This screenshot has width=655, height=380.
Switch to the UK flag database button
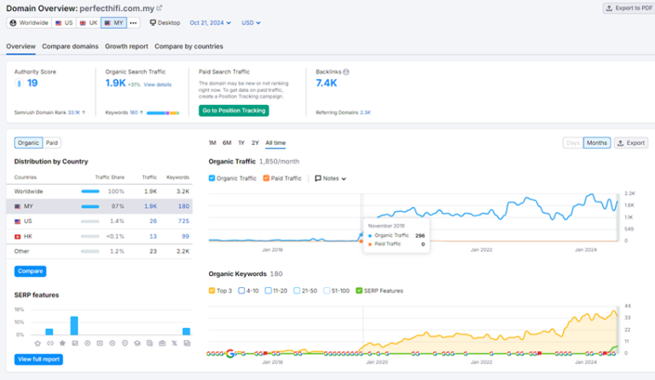pyautogui.click(x=89, y=23)
